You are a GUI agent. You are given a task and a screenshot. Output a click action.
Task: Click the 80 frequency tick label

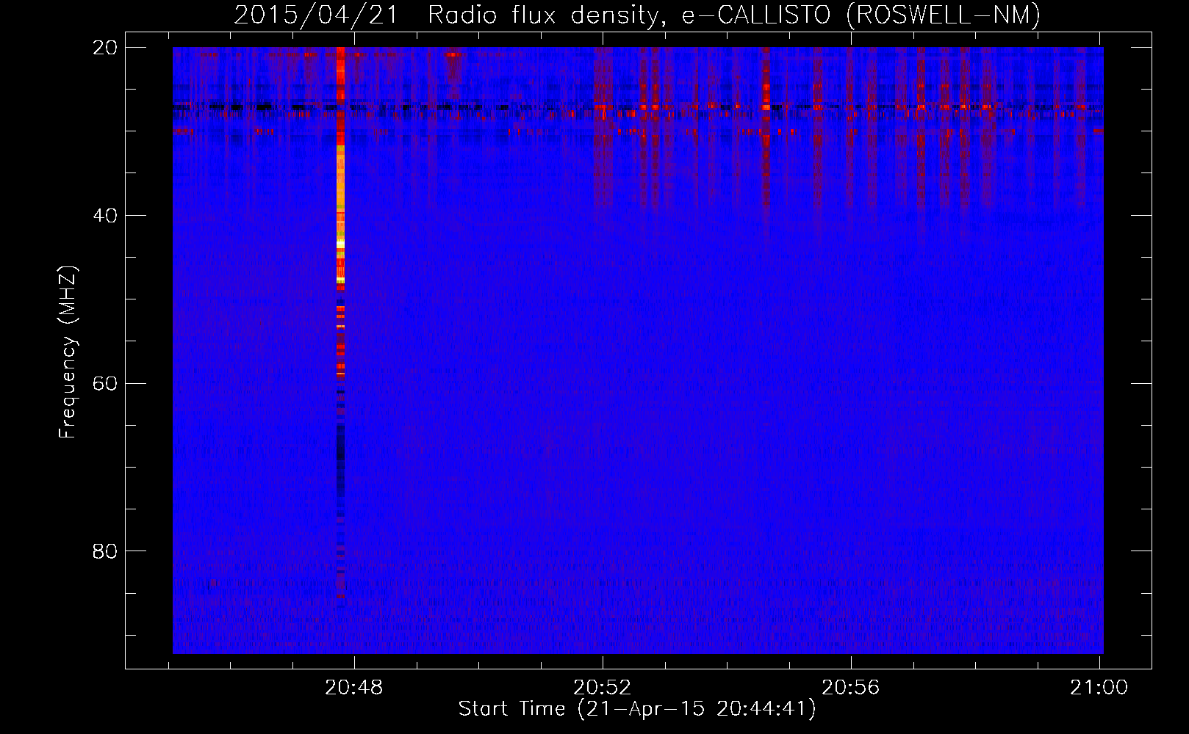click(x=105, y=551)
